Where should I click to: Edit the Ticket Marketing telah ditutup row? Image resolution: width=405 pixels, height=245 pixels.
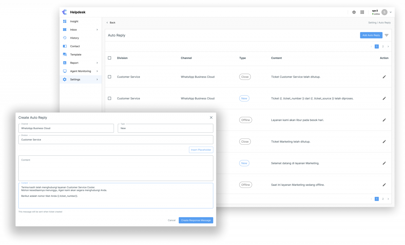click(384, 142)
